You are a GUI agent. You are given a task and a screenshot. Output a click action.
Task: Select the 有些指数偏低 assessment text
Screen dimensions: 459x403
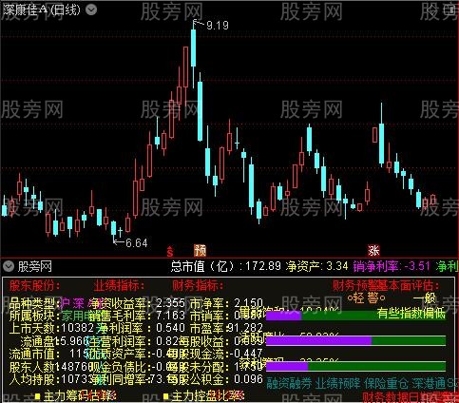pyautogui.click(x=411, y=314)
